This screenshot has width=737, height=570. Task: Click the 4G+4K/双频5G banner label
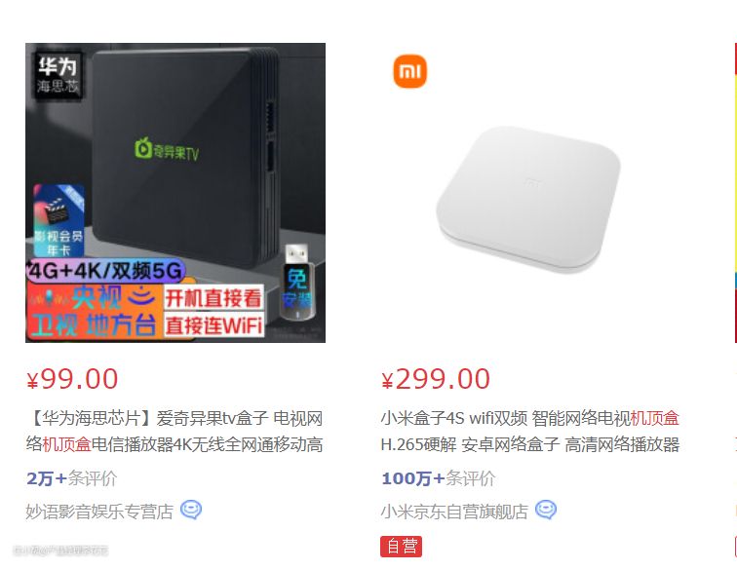pyautogui.click(x=105, y=271)
